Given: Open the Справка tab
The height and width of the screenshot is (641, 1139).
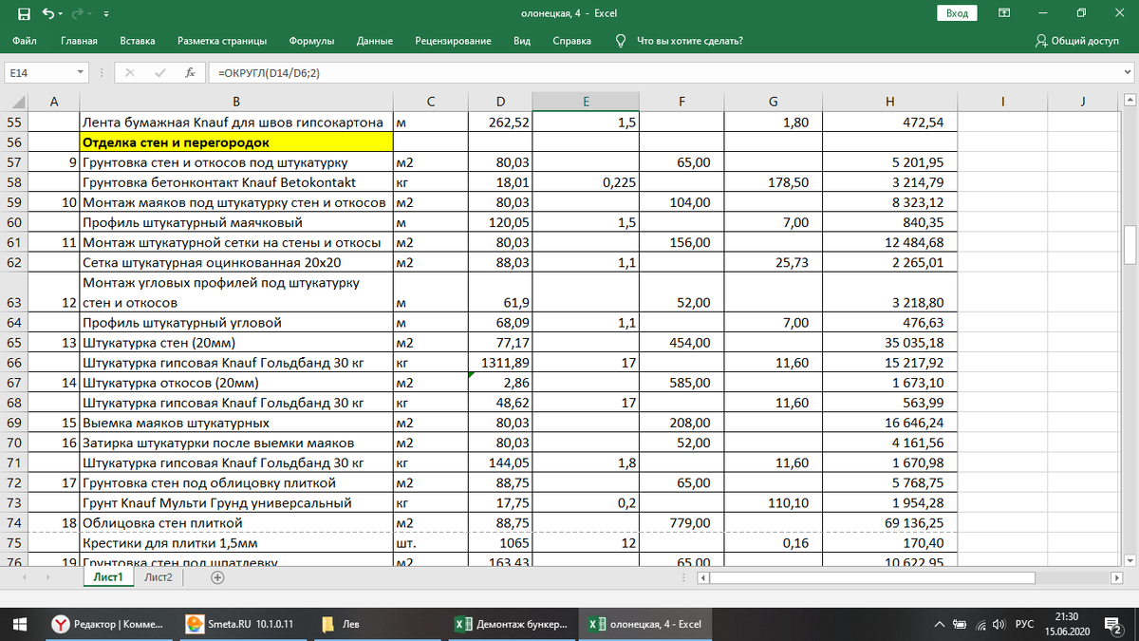Looking at the screenshot, I should (571, 41).
